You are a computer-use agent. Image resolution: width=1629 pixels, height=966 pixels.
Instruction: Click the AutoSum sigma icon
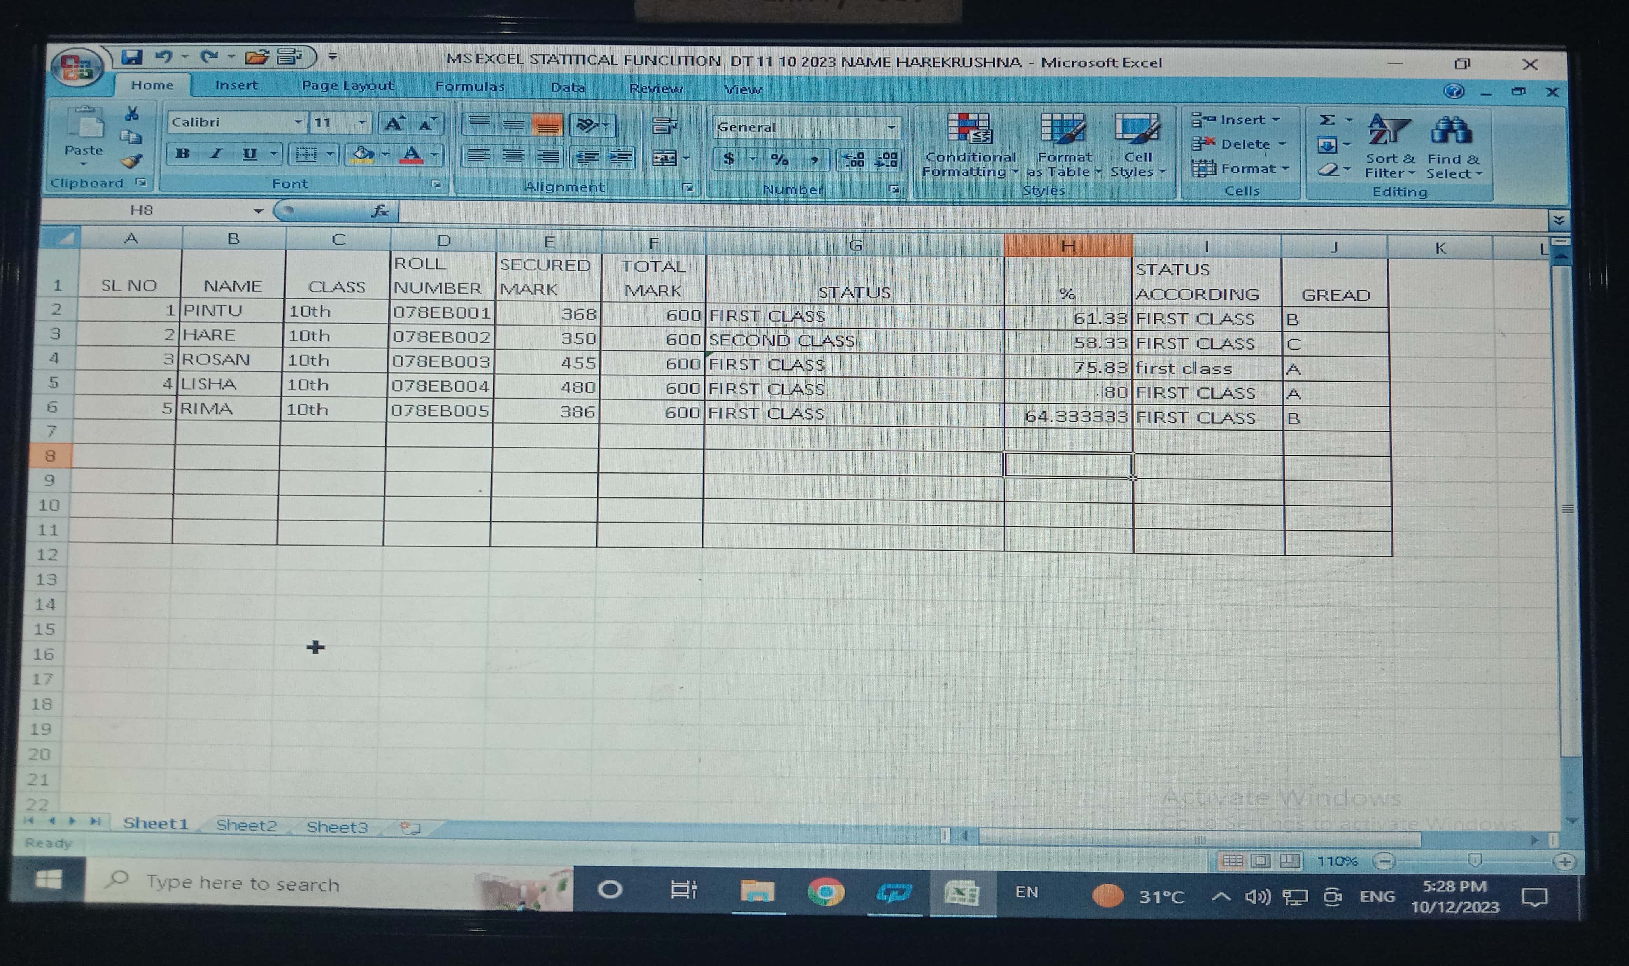point(1327,120)
